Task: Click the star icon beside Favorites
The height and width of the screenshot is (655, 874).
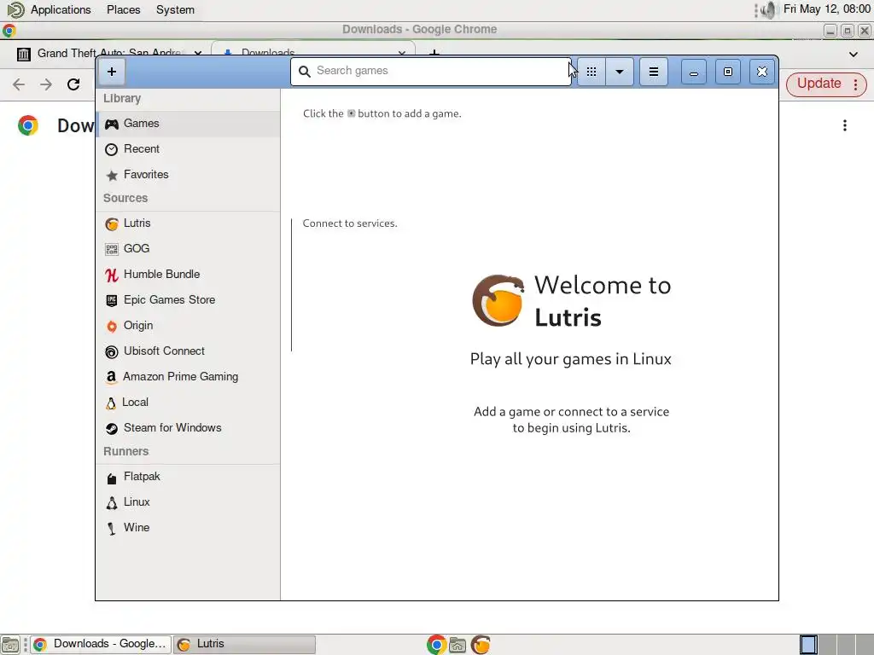Action: coord(112,176)
